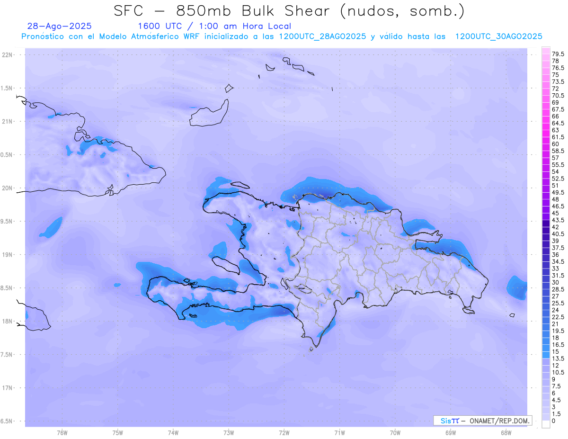This screenshot has height=439, width=568.
Task: Click the "0.5N" latitude axis label
Action: [x=7, y=155]
